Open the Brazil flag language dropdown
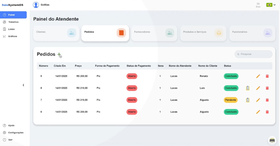The image size is (280, 146). click(x=271, y=5)
